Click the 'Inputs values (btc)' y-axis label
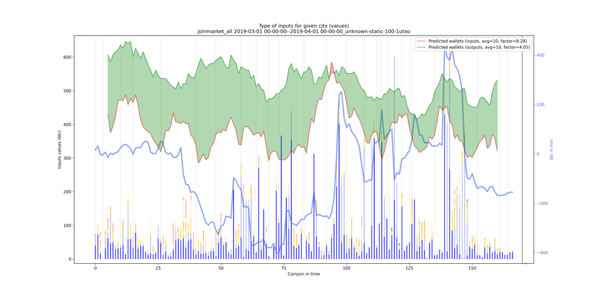 pos(60,149)
